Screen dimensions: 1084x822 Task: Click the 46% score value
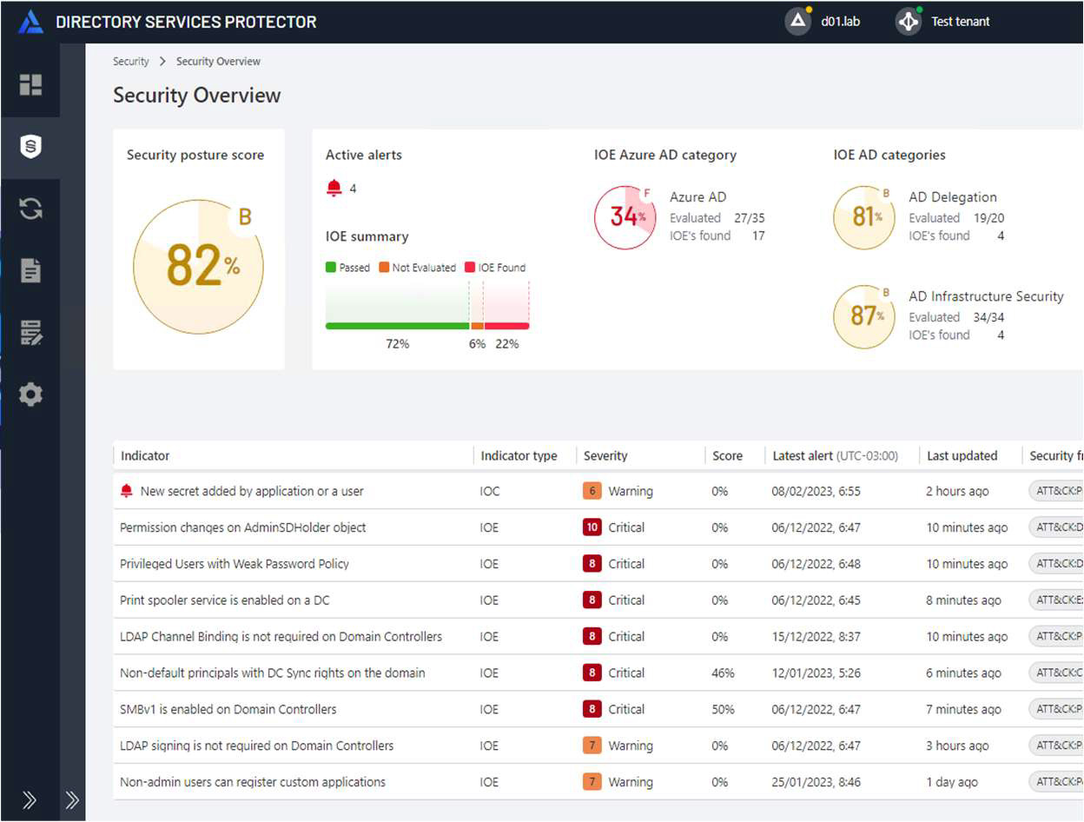[723, 673]
